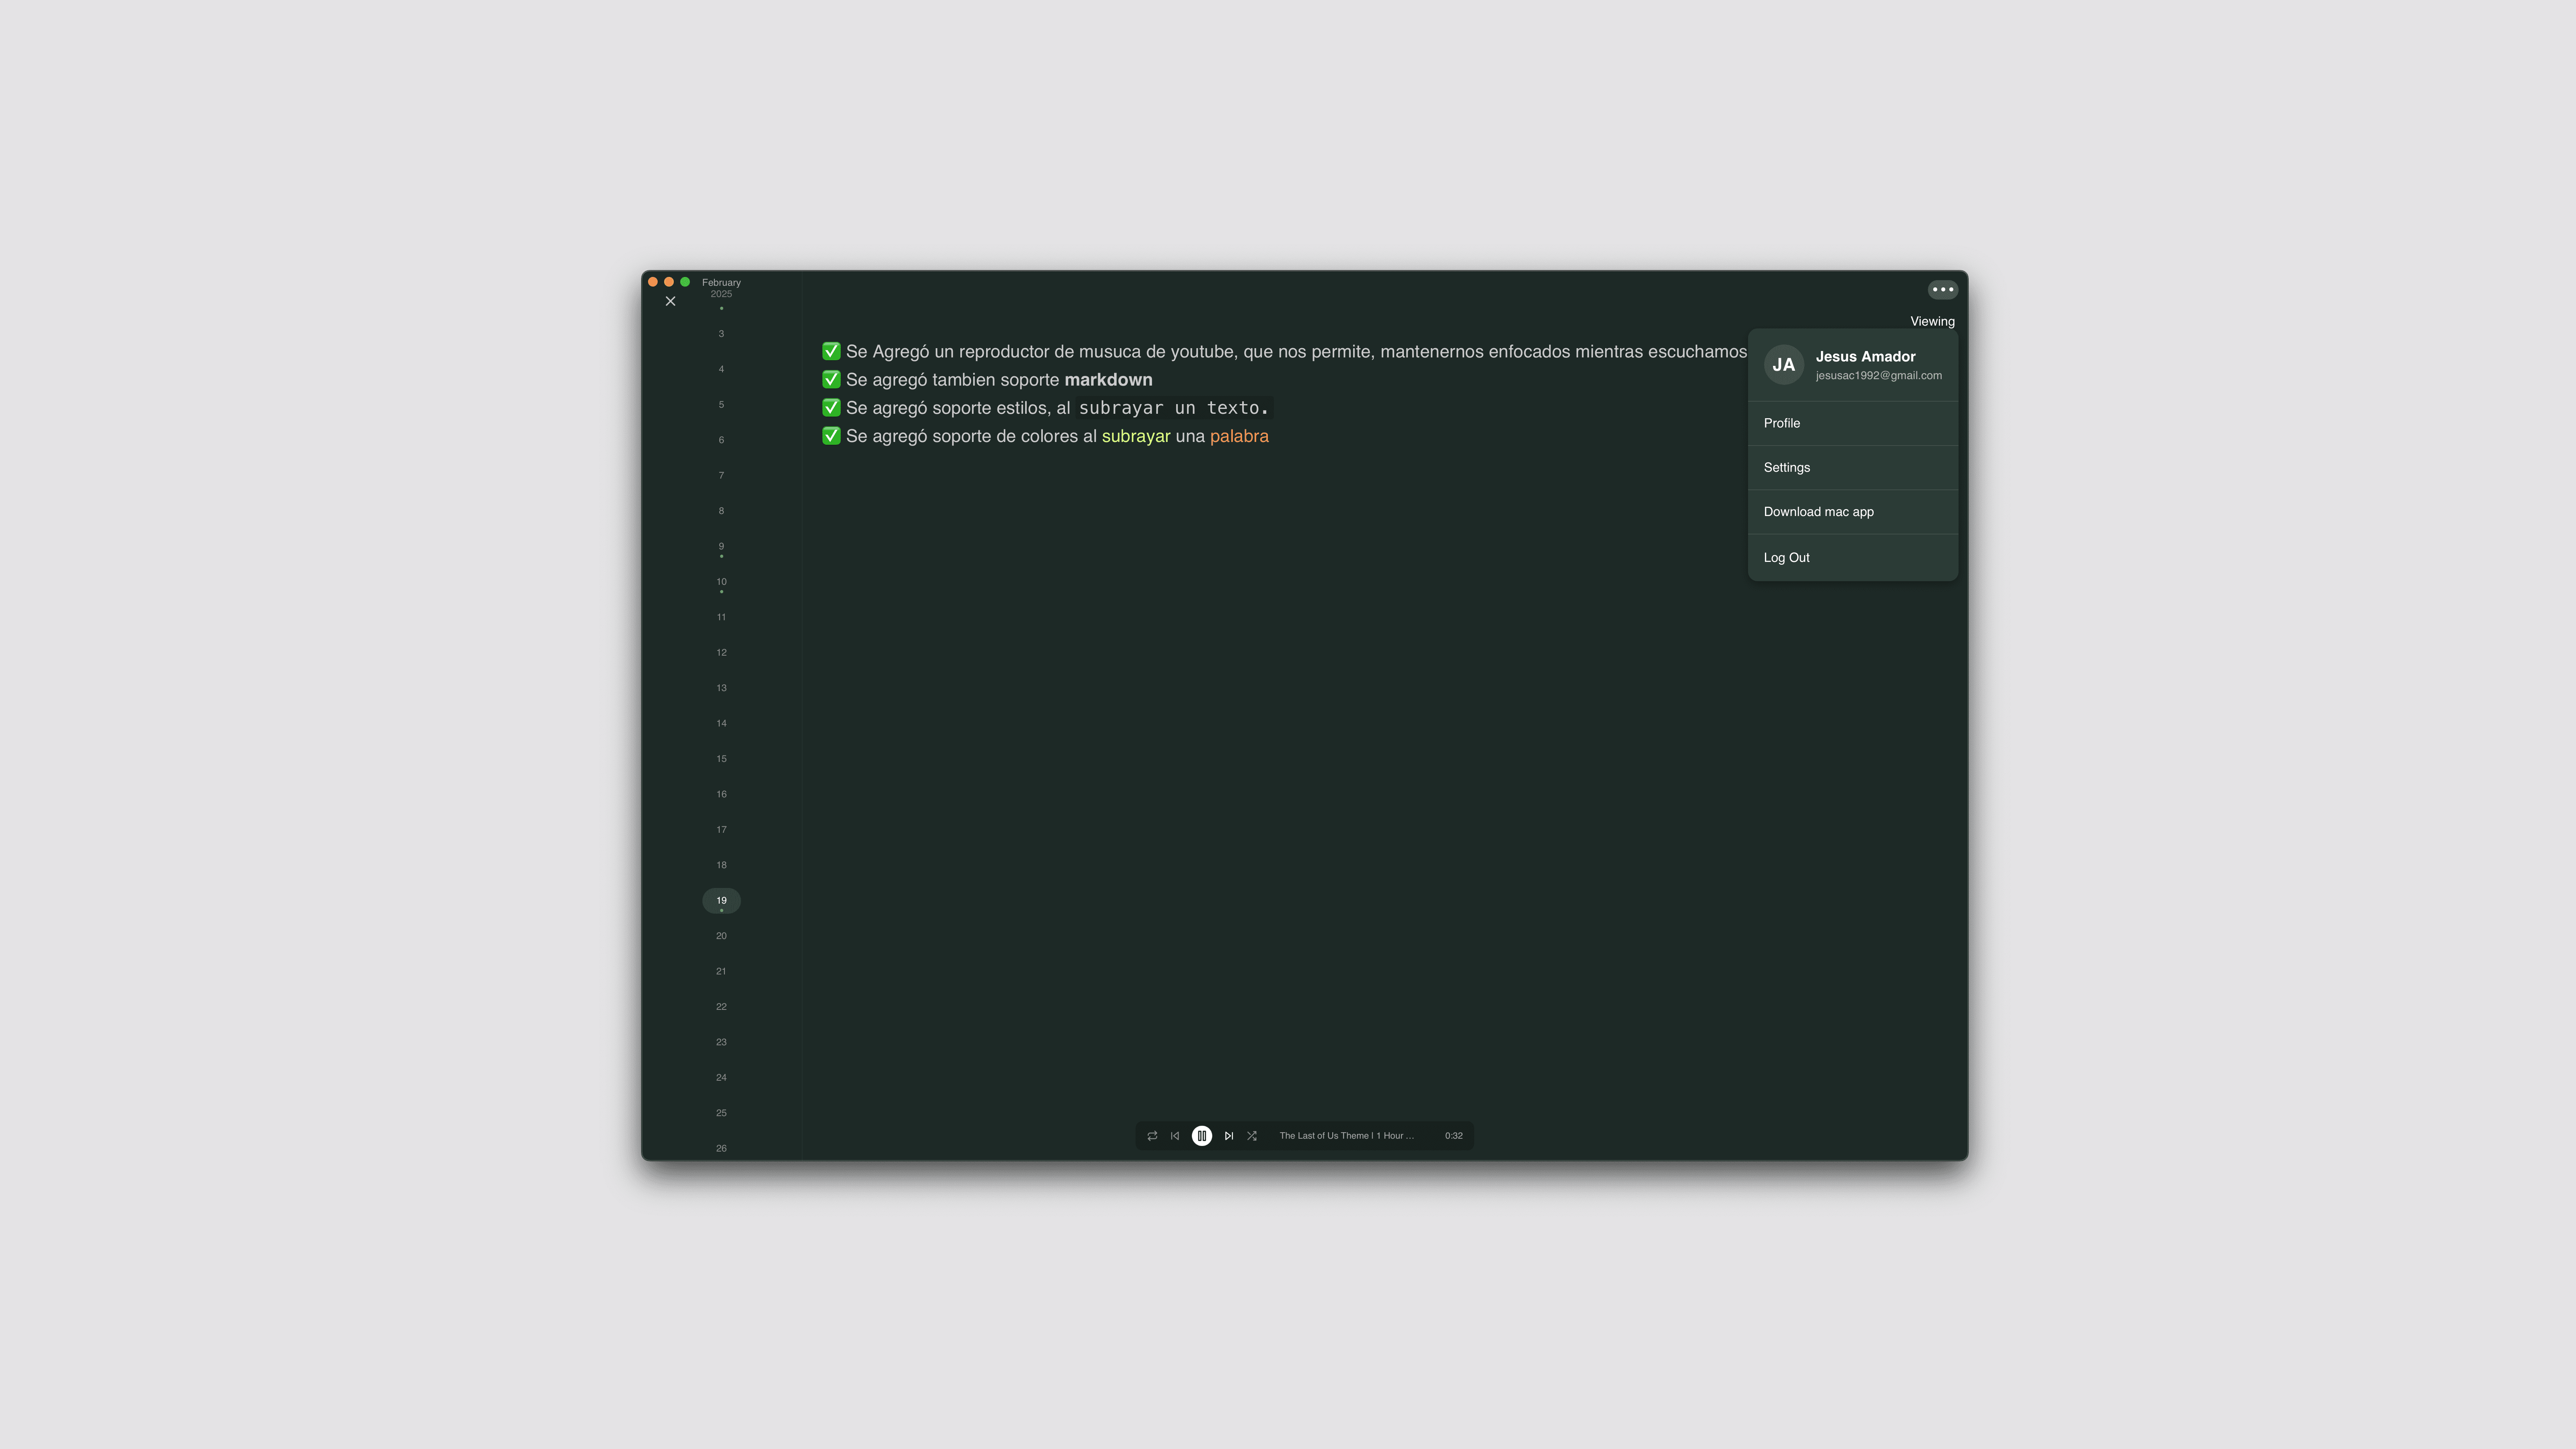Image resolution: width=2576 pixels, height=1449 pixels.
Task: Open Profile from the account menu
Action: (1781, 423)
